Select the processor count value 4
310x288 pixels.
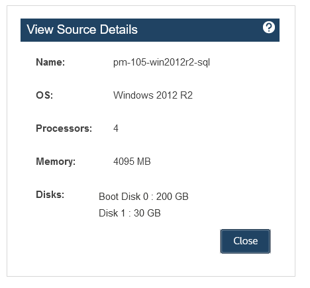click(x=116, y=128)
